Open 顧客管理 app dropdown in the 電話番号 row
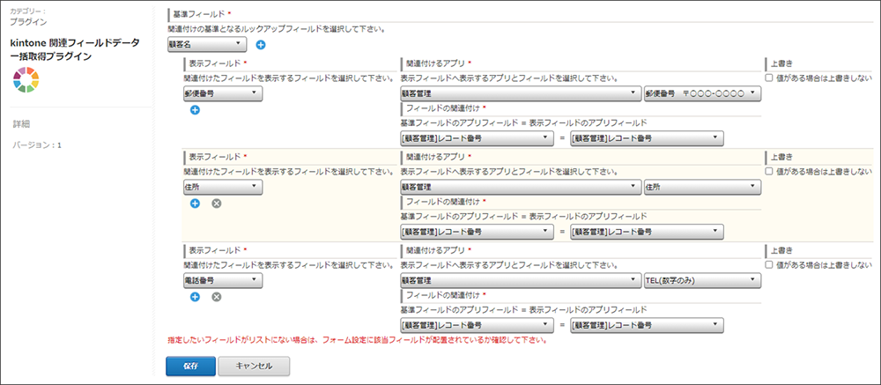Viewport: 881px width, 385px height. click(x=521, y=280)
